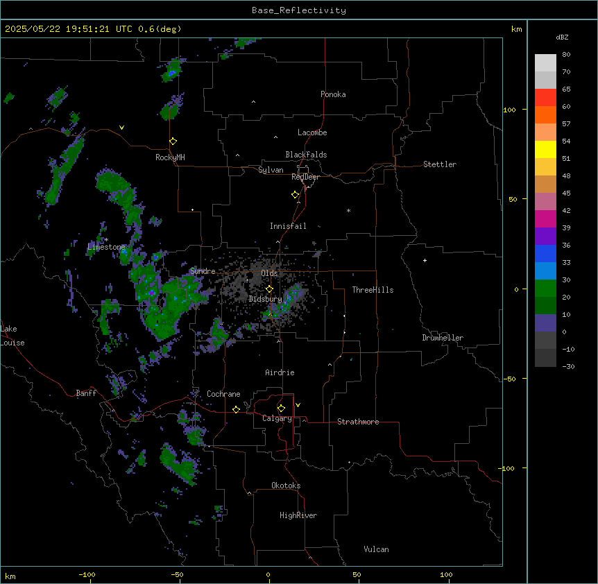
Task: Select the dBZ legend heading
Action: coord(562,37)
